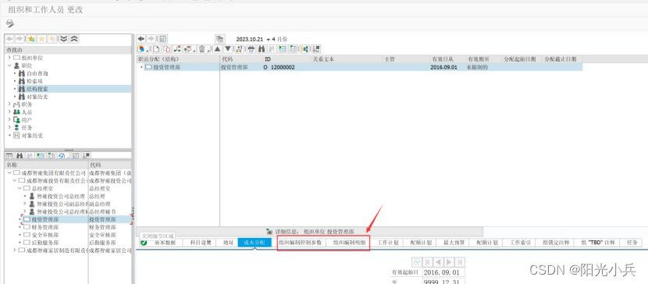Expand the 任务 search node
The width and height of the screenshot is (648, 284).
[9, 127]
